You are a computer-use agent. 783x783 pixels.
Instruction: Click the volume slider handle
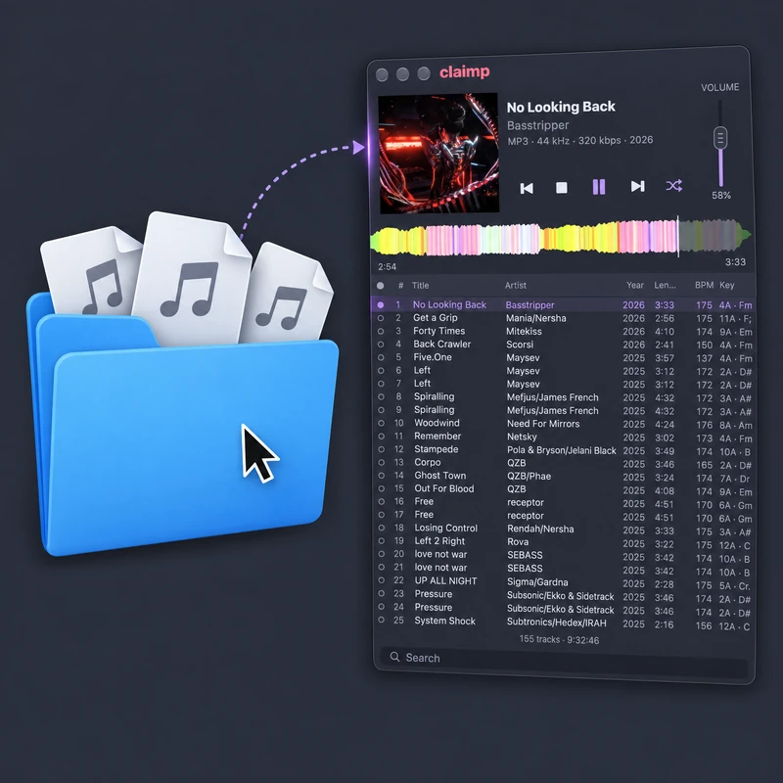point(720,138)
